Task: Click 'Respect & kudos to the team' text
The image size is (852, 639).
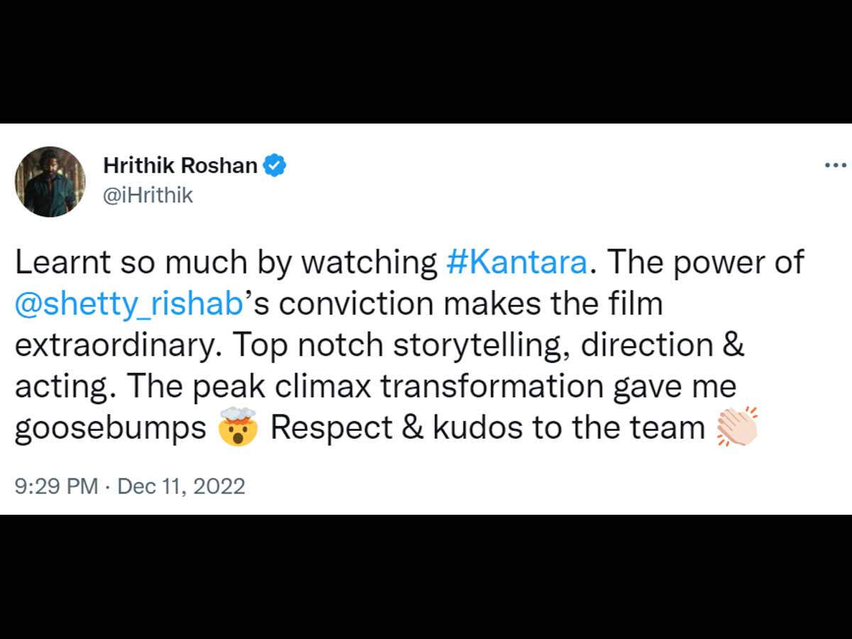Action: pos(488,428)
